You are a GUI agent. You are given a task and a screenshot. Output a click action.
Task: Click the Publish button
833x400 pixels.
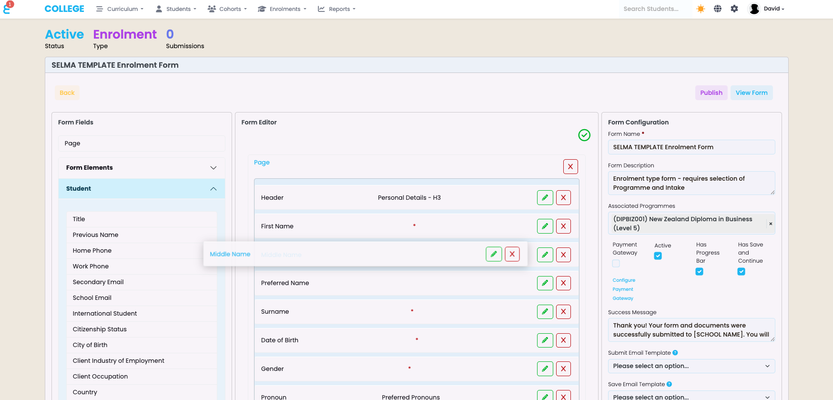pyautogui.click(x=711, y=93)
